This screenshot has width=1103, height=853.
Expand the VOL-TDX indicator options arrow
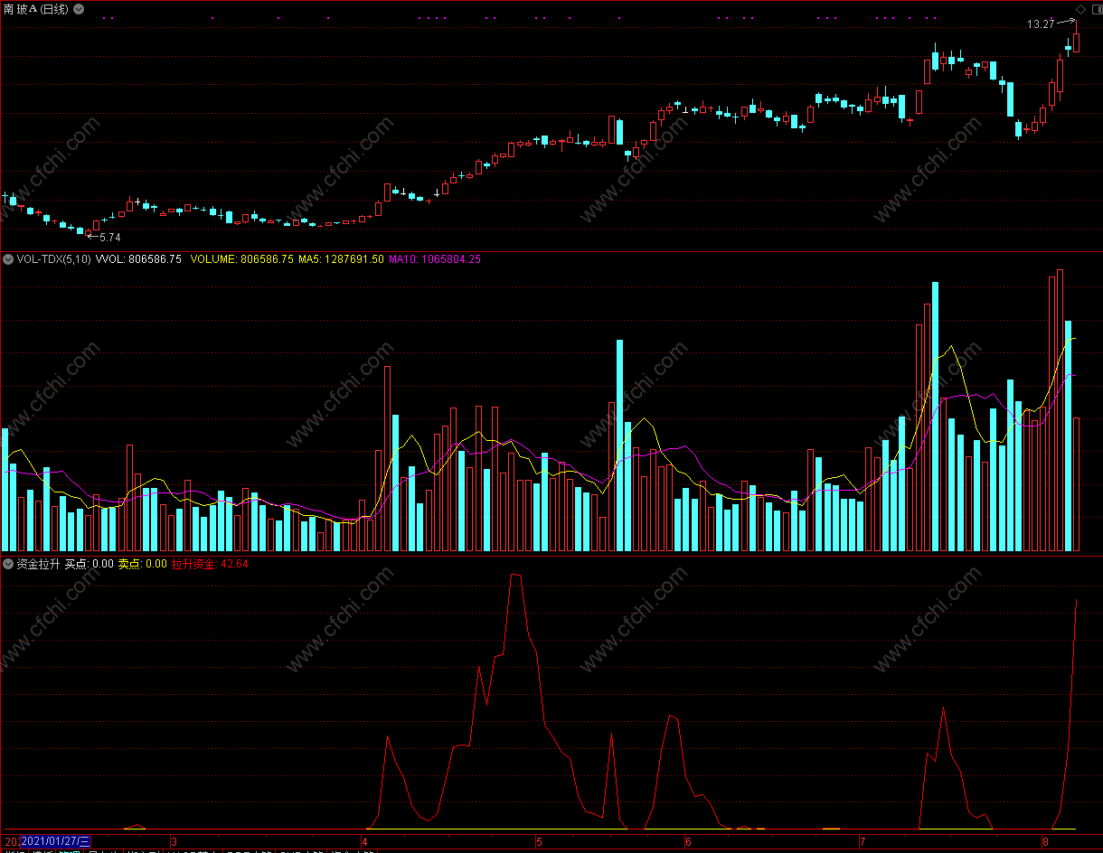click(x=8, y=259)
